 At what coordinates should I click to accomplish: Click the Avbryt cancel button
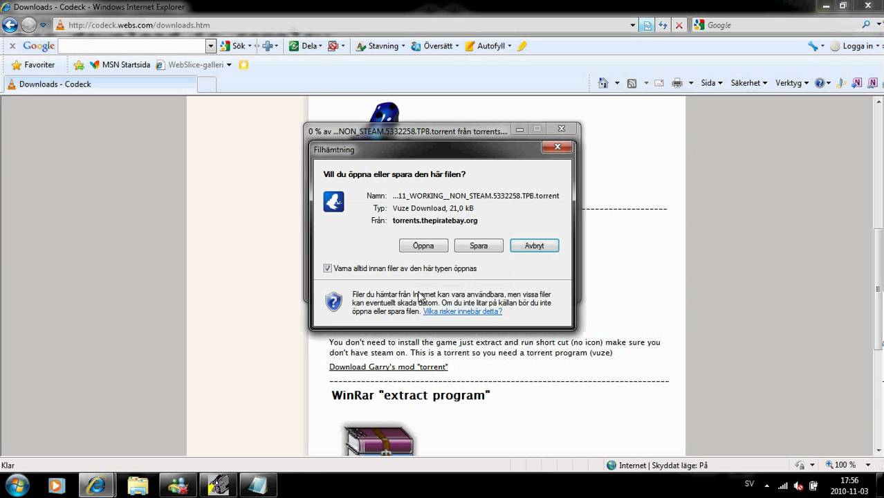[x=534, y=246]
